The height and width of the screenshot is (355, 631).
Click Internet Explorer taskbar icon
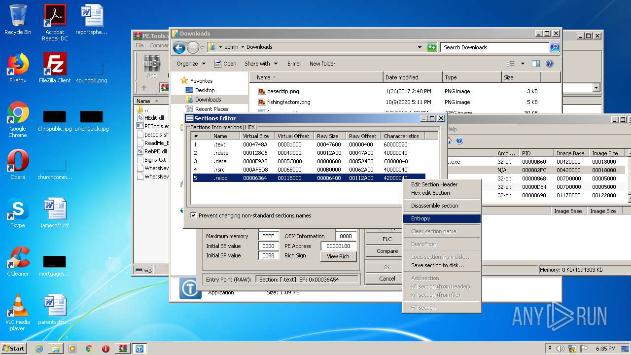pos(39,349)
